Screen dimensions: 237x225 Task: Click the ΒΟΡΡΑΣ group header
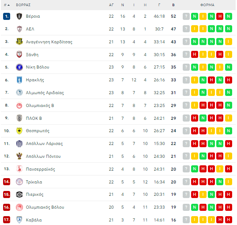click(23, 5)
